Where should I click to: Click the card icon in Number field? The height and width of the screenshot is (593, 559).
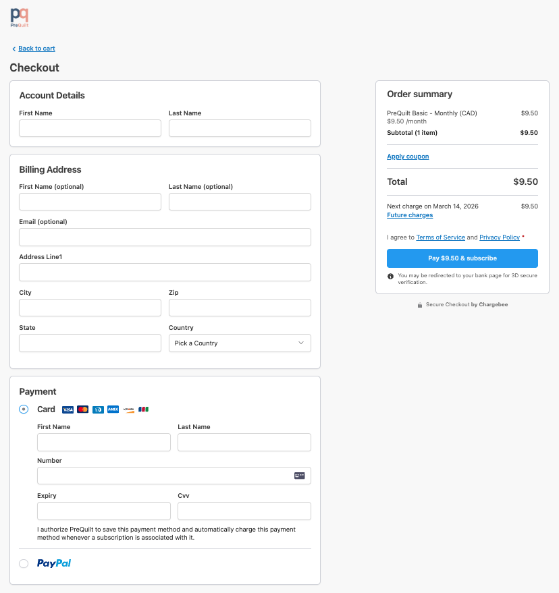click(x=299, y=476)
